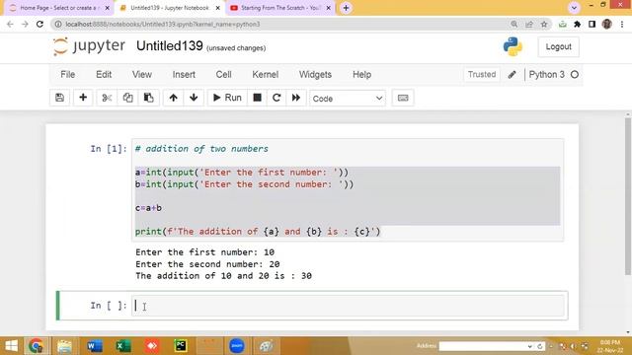Open Excel from the taskbar
Viewport: 632px width, 355px height.
(122, 346)
